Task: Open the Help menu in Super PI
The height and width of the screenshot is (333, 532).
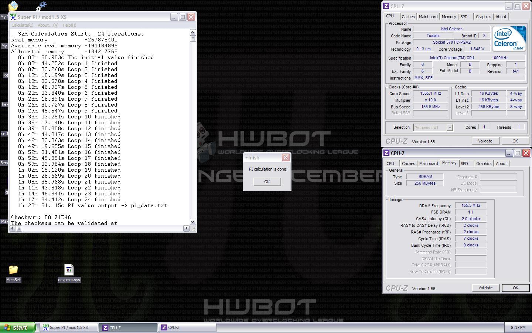Action: coord(69,25)
